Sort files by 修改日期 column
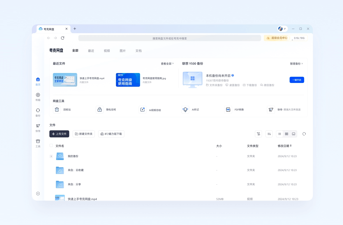 [285, 146]
